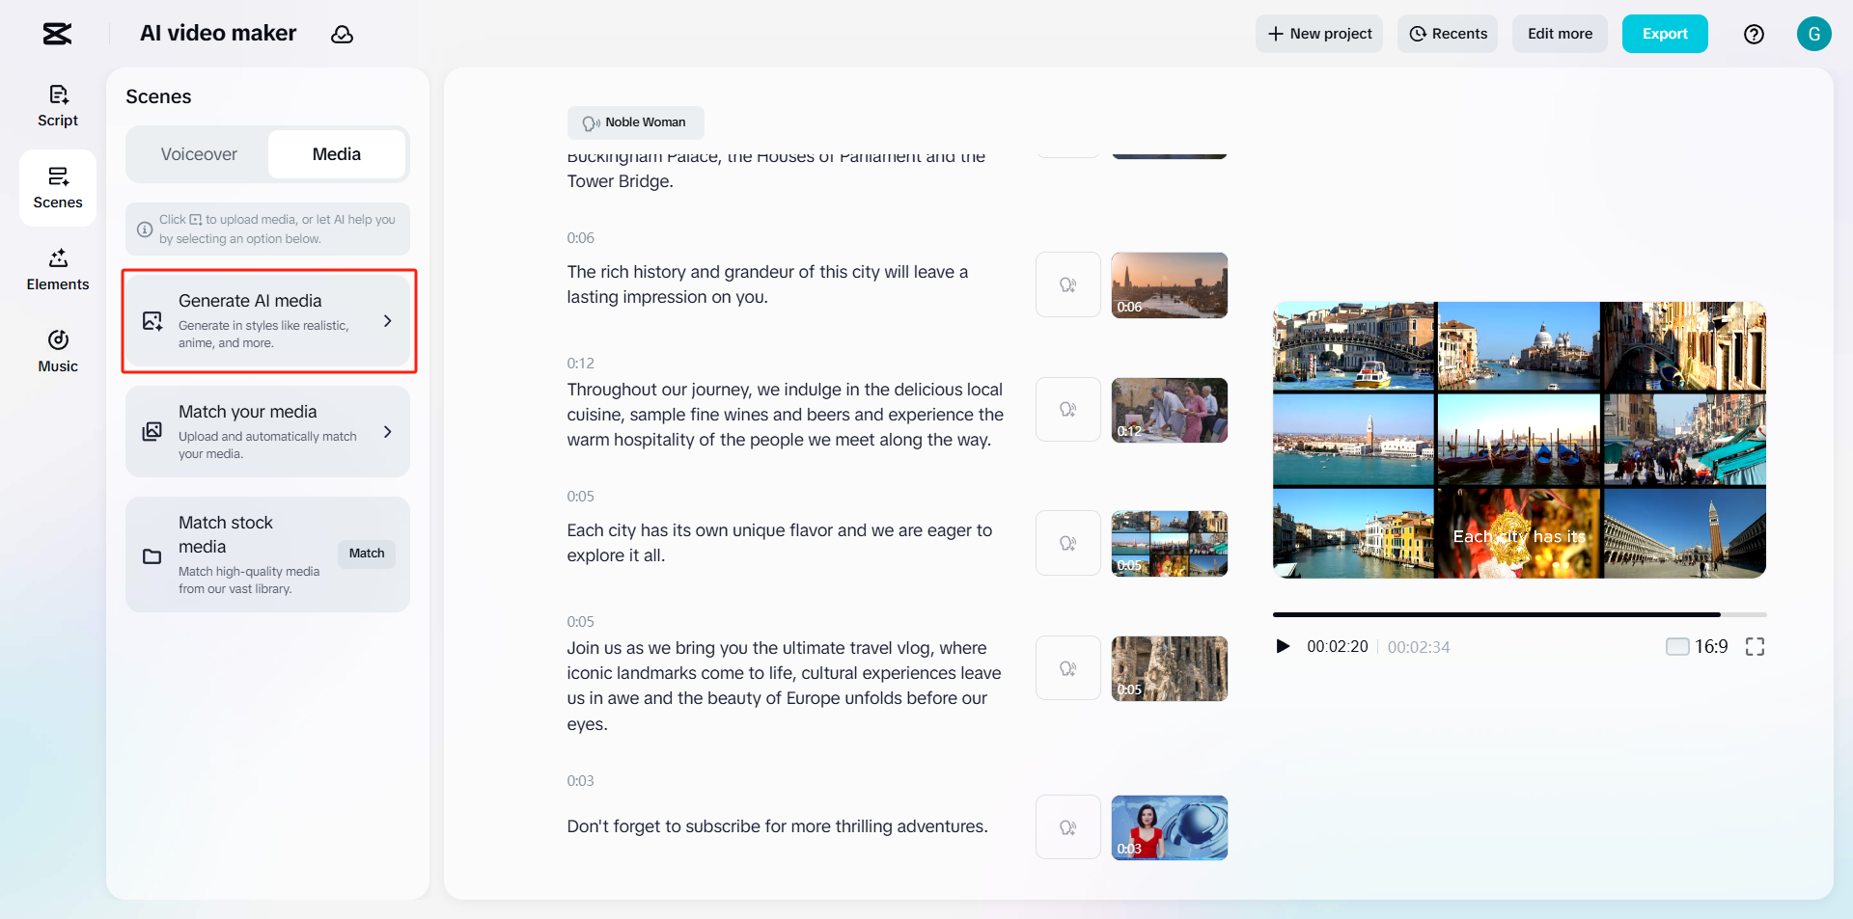Click voice icon for 'Don't forget to subscribe' scene
The image size is (1853, 919).
point(1067,827)
